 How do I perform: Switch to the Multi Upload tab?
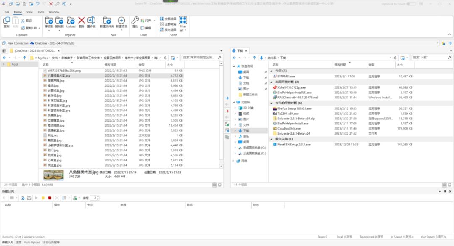pos(32,242)
